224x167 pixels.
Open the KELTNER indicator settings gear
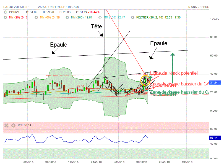(x=132, y=17)
